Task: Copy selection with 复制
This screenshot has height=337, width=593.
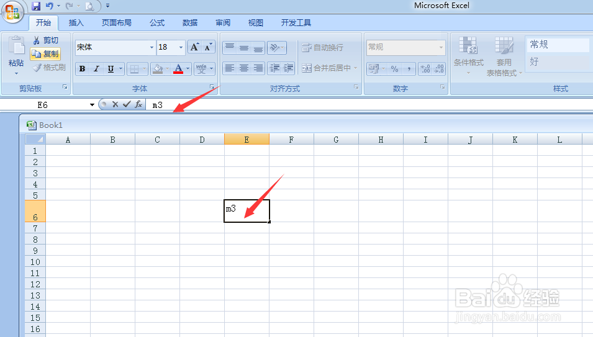Action: tap(45, 54)
